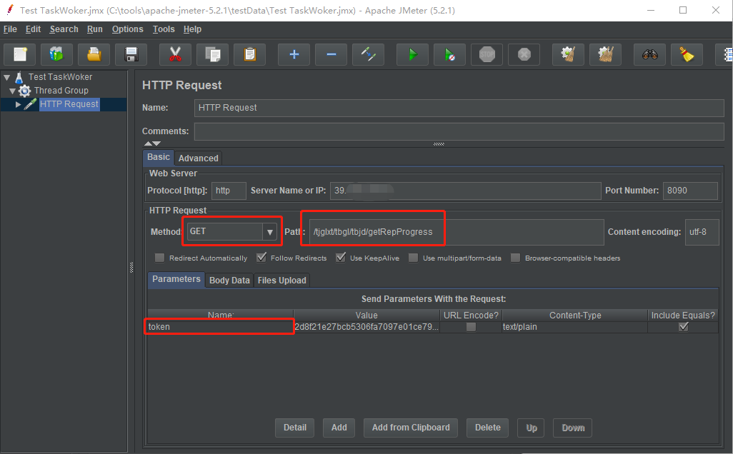Click the Port Number field showing 8090
The width and height of the screenshot is (733, 454).
tap(690, 191)
